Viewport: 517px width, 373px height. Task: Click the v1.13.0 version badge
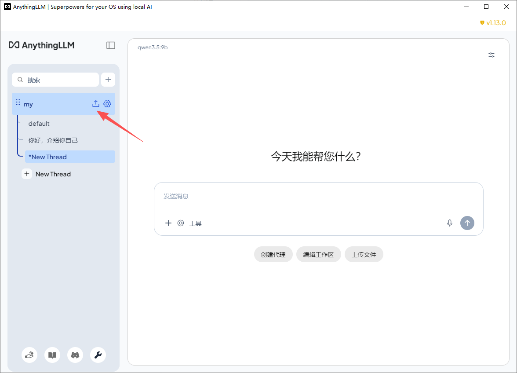coord(492,23)
